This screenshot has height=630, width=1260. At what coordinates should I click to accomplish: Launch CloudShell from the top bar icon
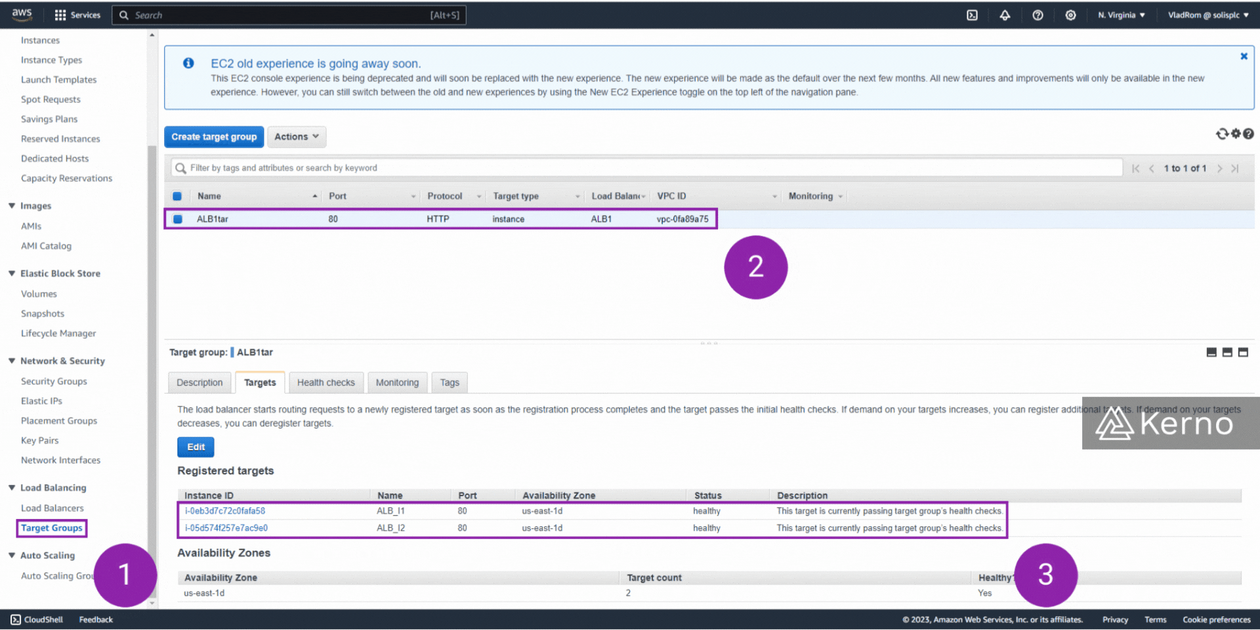(972, 15)
